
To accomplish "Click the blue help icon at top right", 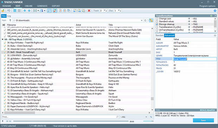I will coord(215,11).
